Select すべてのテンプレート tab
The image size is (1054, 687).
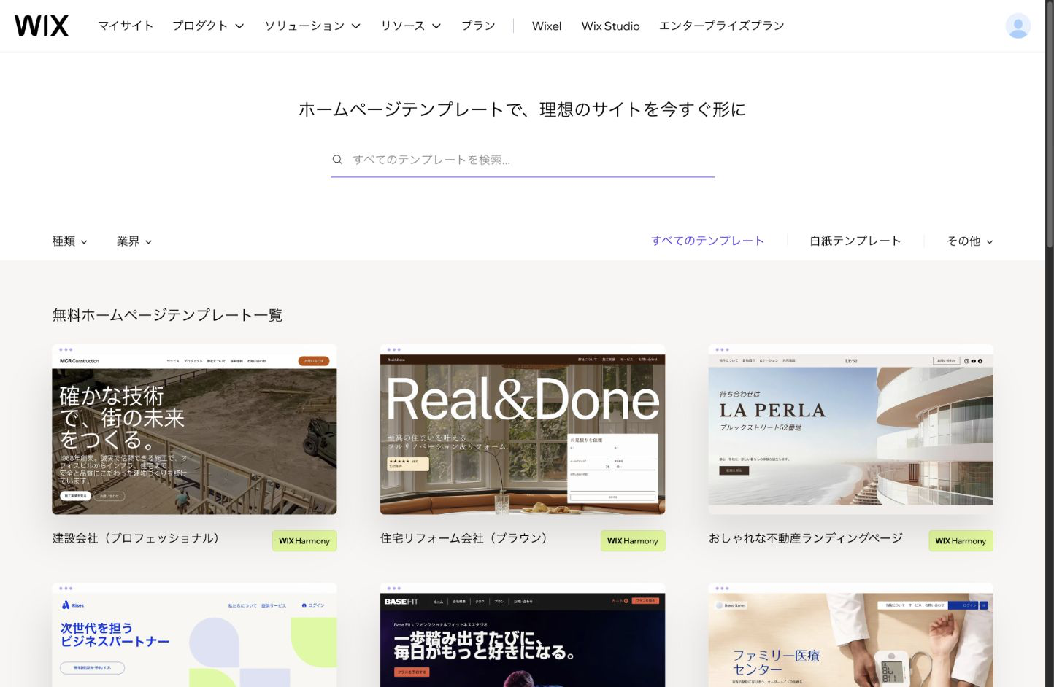(707, 241)
